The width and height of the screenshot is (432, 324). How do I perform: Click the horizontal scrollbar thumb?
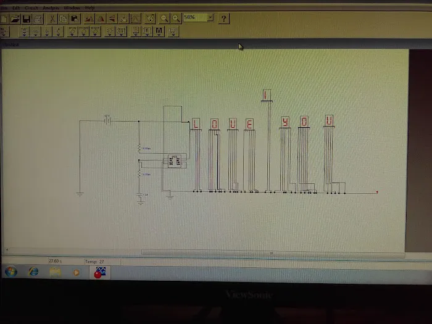[273, 252]
